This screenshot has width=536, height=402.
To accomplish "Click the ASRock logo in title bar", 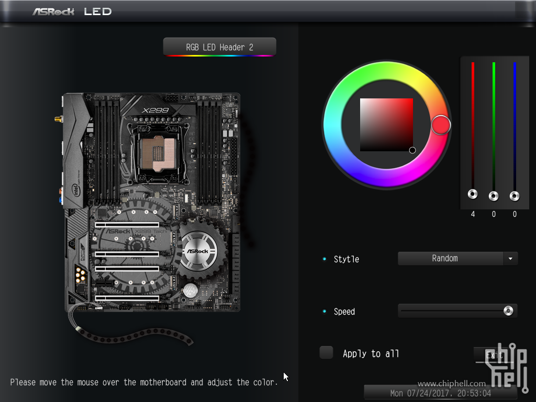I will [53, 12].
